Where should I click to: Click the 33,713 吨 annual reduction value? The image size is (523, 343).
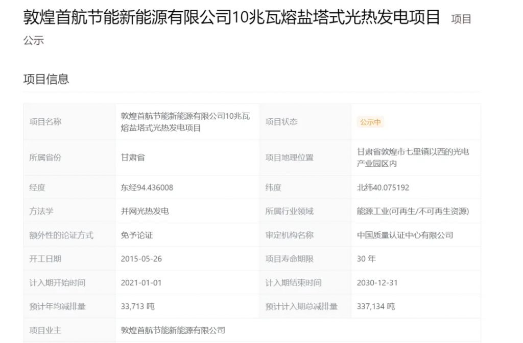coord(138,307)
